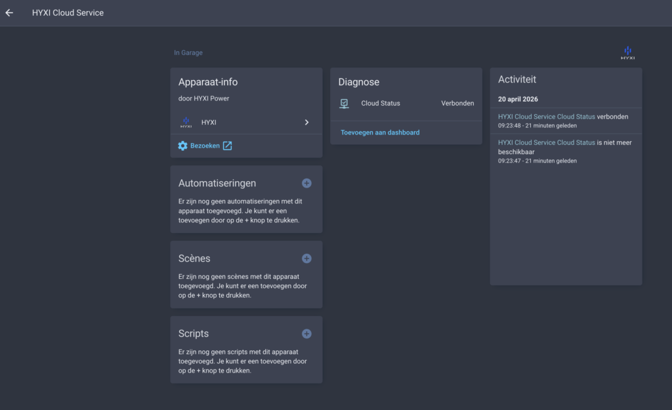Screen dimensions: 672x410
Task: Click the Cloud Status entity icon
Action: (x=345, y=104)
